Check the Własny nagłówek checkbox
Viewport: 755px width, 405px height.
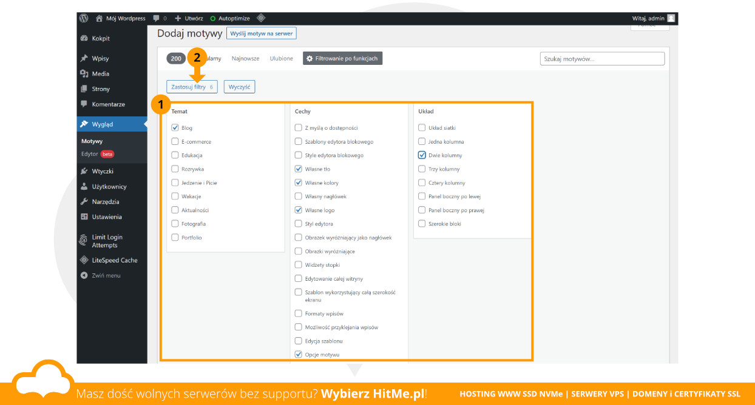[x=299, y=196]
